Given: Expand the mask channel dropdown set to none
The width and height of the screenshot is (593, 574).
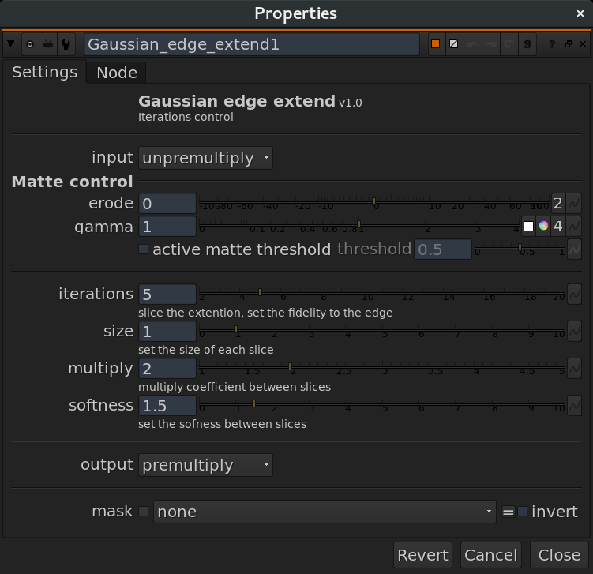Looking at the screenshot, I should (325, 512).
